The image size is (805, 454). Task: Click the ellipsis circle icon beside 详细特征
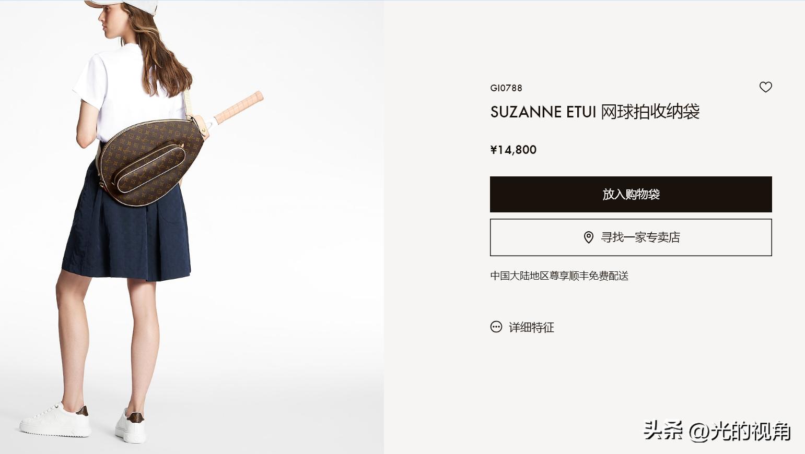tap(496, 327)
